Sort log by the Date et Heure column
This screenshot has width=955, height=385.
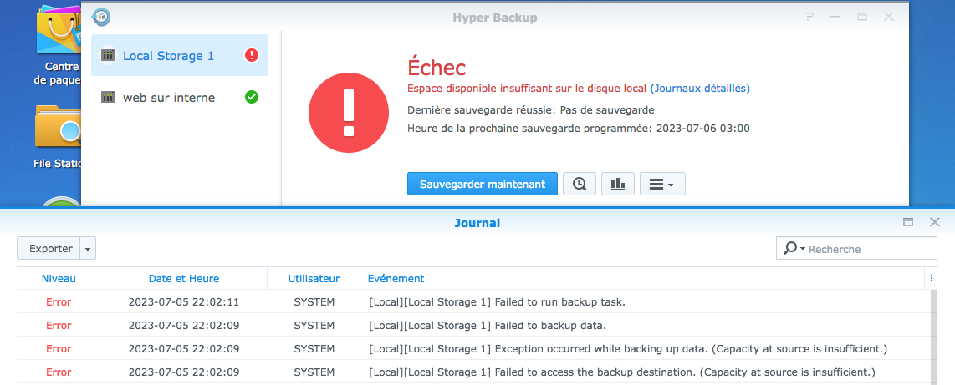pyautogui.click(x=184, y=278)
